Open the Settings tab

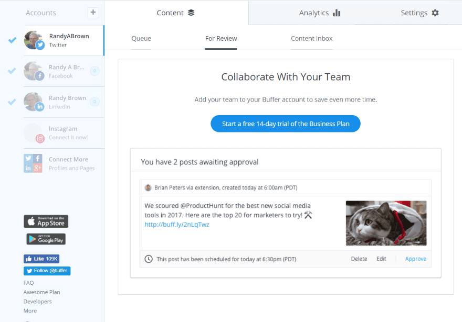pyautogui.click(x=419, y=13)
